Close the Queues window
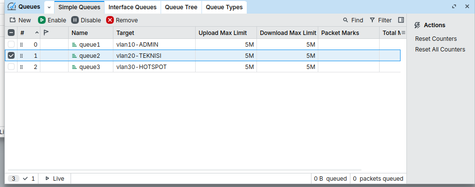Image resolution: width=475 pixels, height=187 pixels. [x=467, y=6]
